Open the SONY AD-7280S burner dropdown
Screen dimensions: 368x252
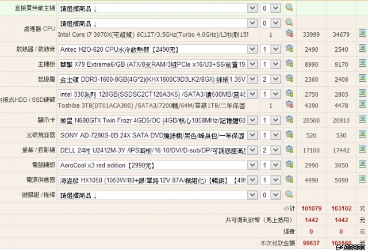(x=158, y=135)
